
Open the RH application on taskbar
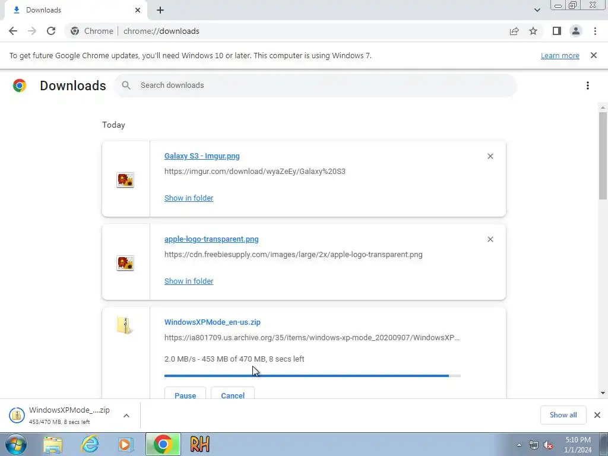click(x=200, y=444)
